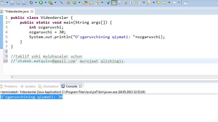Open the Run dropdown arrow

(45, 2)
